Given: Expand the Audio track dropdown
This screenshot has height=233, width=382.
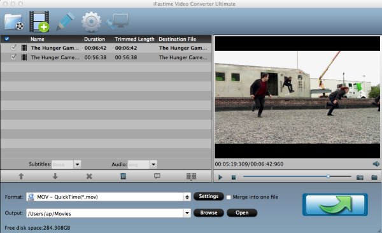Looking at the screenshot, I should 153,164.
